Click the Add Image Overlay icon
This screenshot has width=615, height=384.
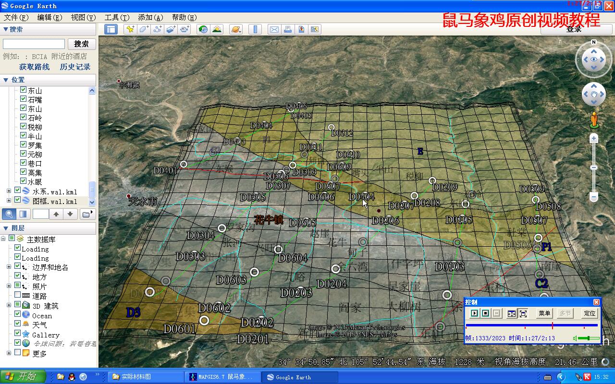click(172, 29)
